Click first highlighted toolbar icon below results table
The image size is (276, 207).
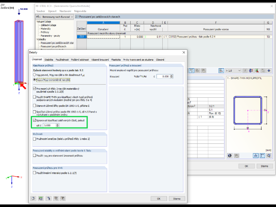coord(191,70)
